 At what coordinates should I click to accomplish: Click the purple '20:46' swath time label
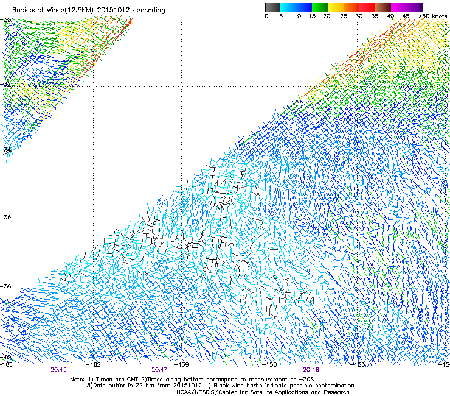click(58, 370)
